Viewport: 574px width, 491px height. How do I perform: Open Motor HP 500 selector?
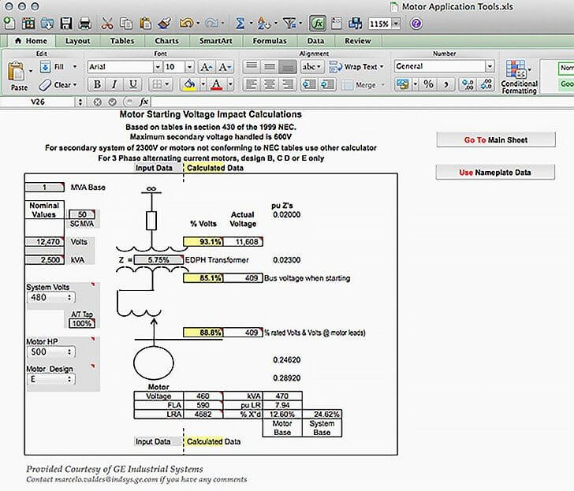(x=51, y=352)
